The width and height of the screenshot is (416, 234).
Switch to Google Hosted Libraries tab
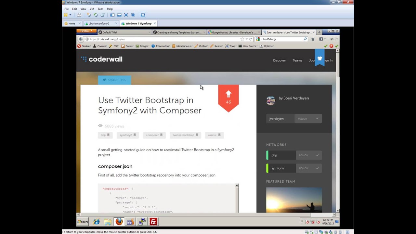(x=234, y=32)
